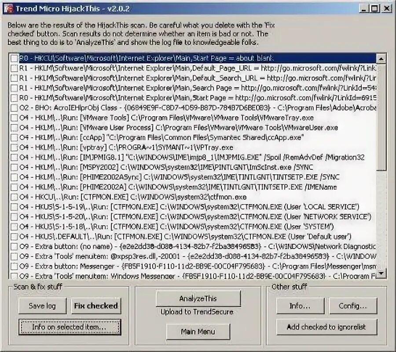
Task: Check the R1 Default_Page_URL entry
Action: [x=15, y=68]
